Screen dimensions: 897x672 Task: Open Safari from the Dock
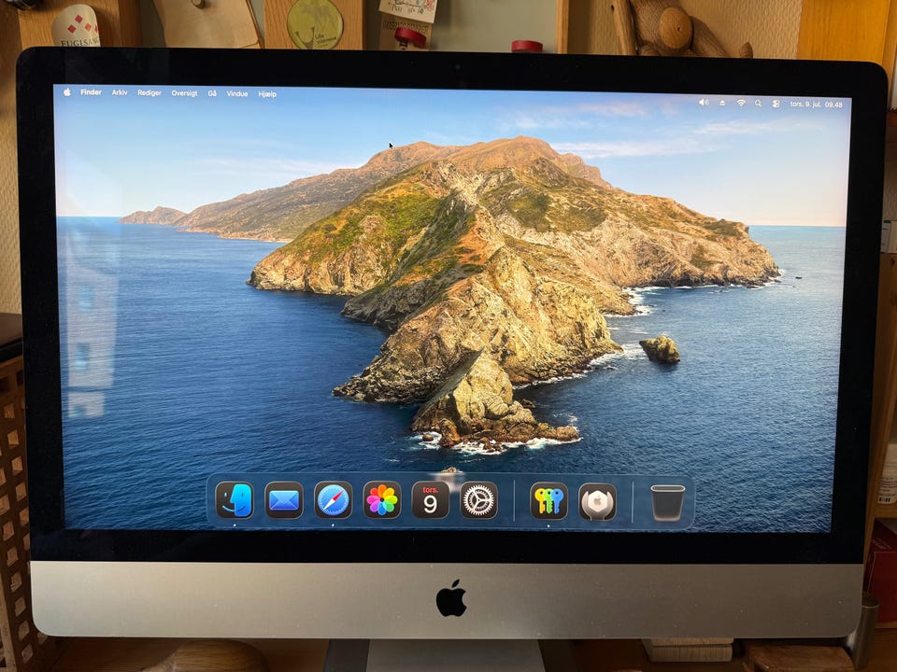333,500
